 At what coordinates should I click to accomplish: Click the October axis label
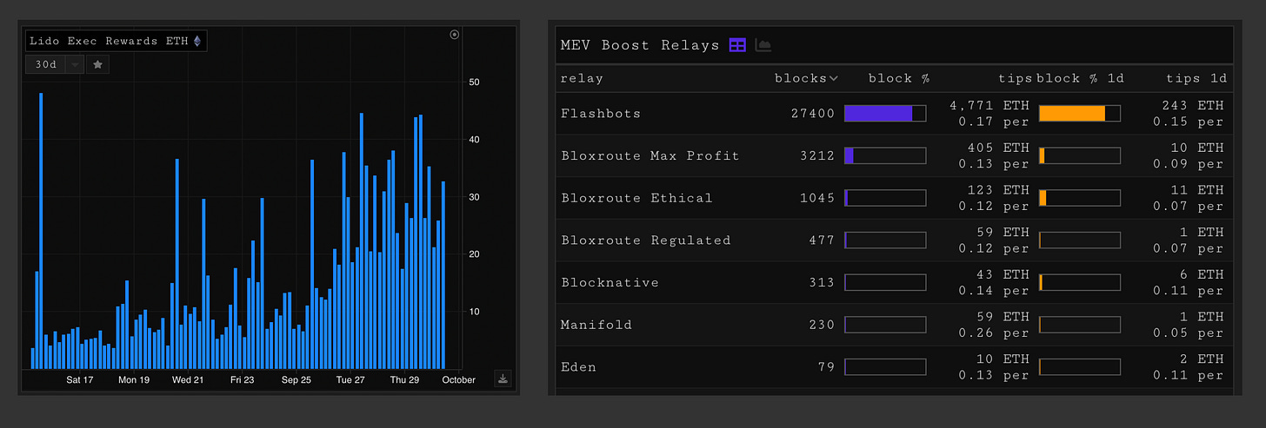click(x=458, y=380)
